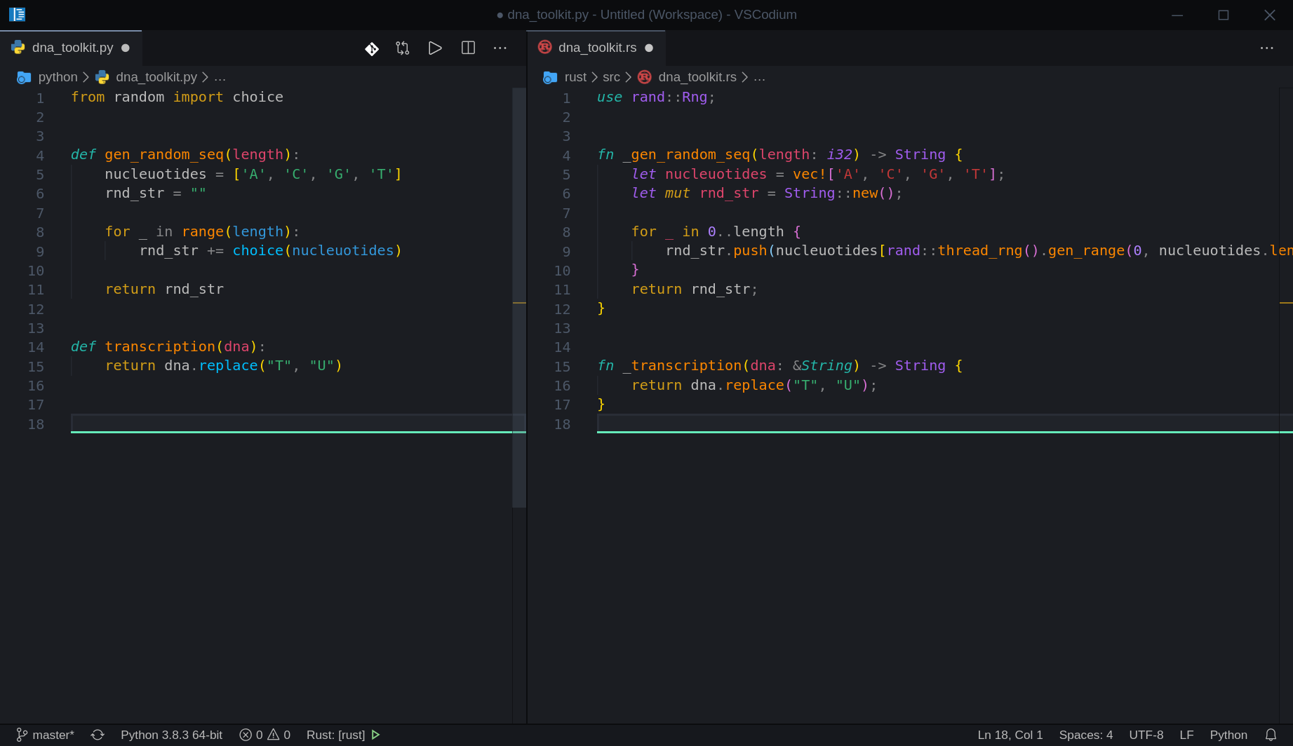This screenshot has width=1293, height=746.
Task: Split the editor with the split icon
Action: 468,48
